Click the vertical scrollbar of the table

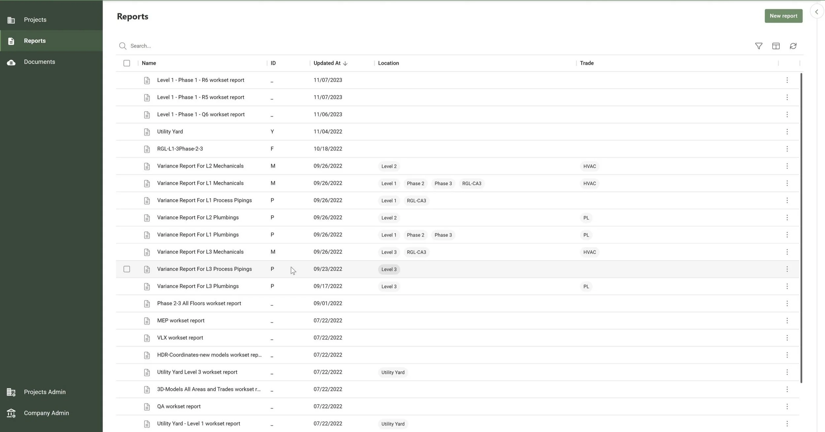coord(801,228)
